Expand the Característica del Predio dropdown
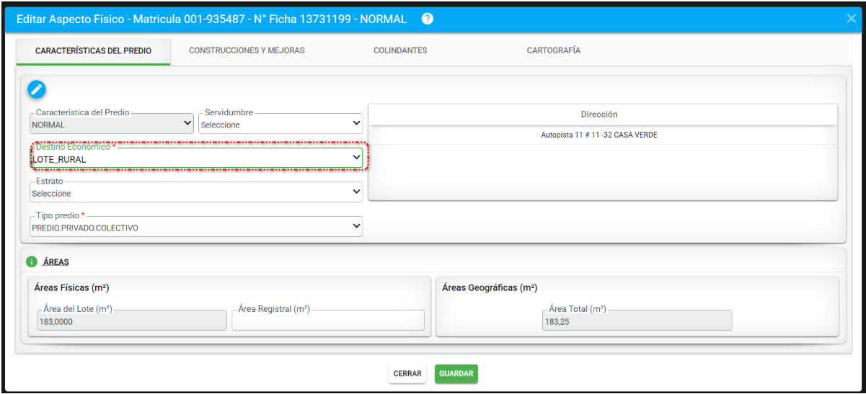This screenshot has height=394, width=866. pyautogui.click(x=112, y=124)
